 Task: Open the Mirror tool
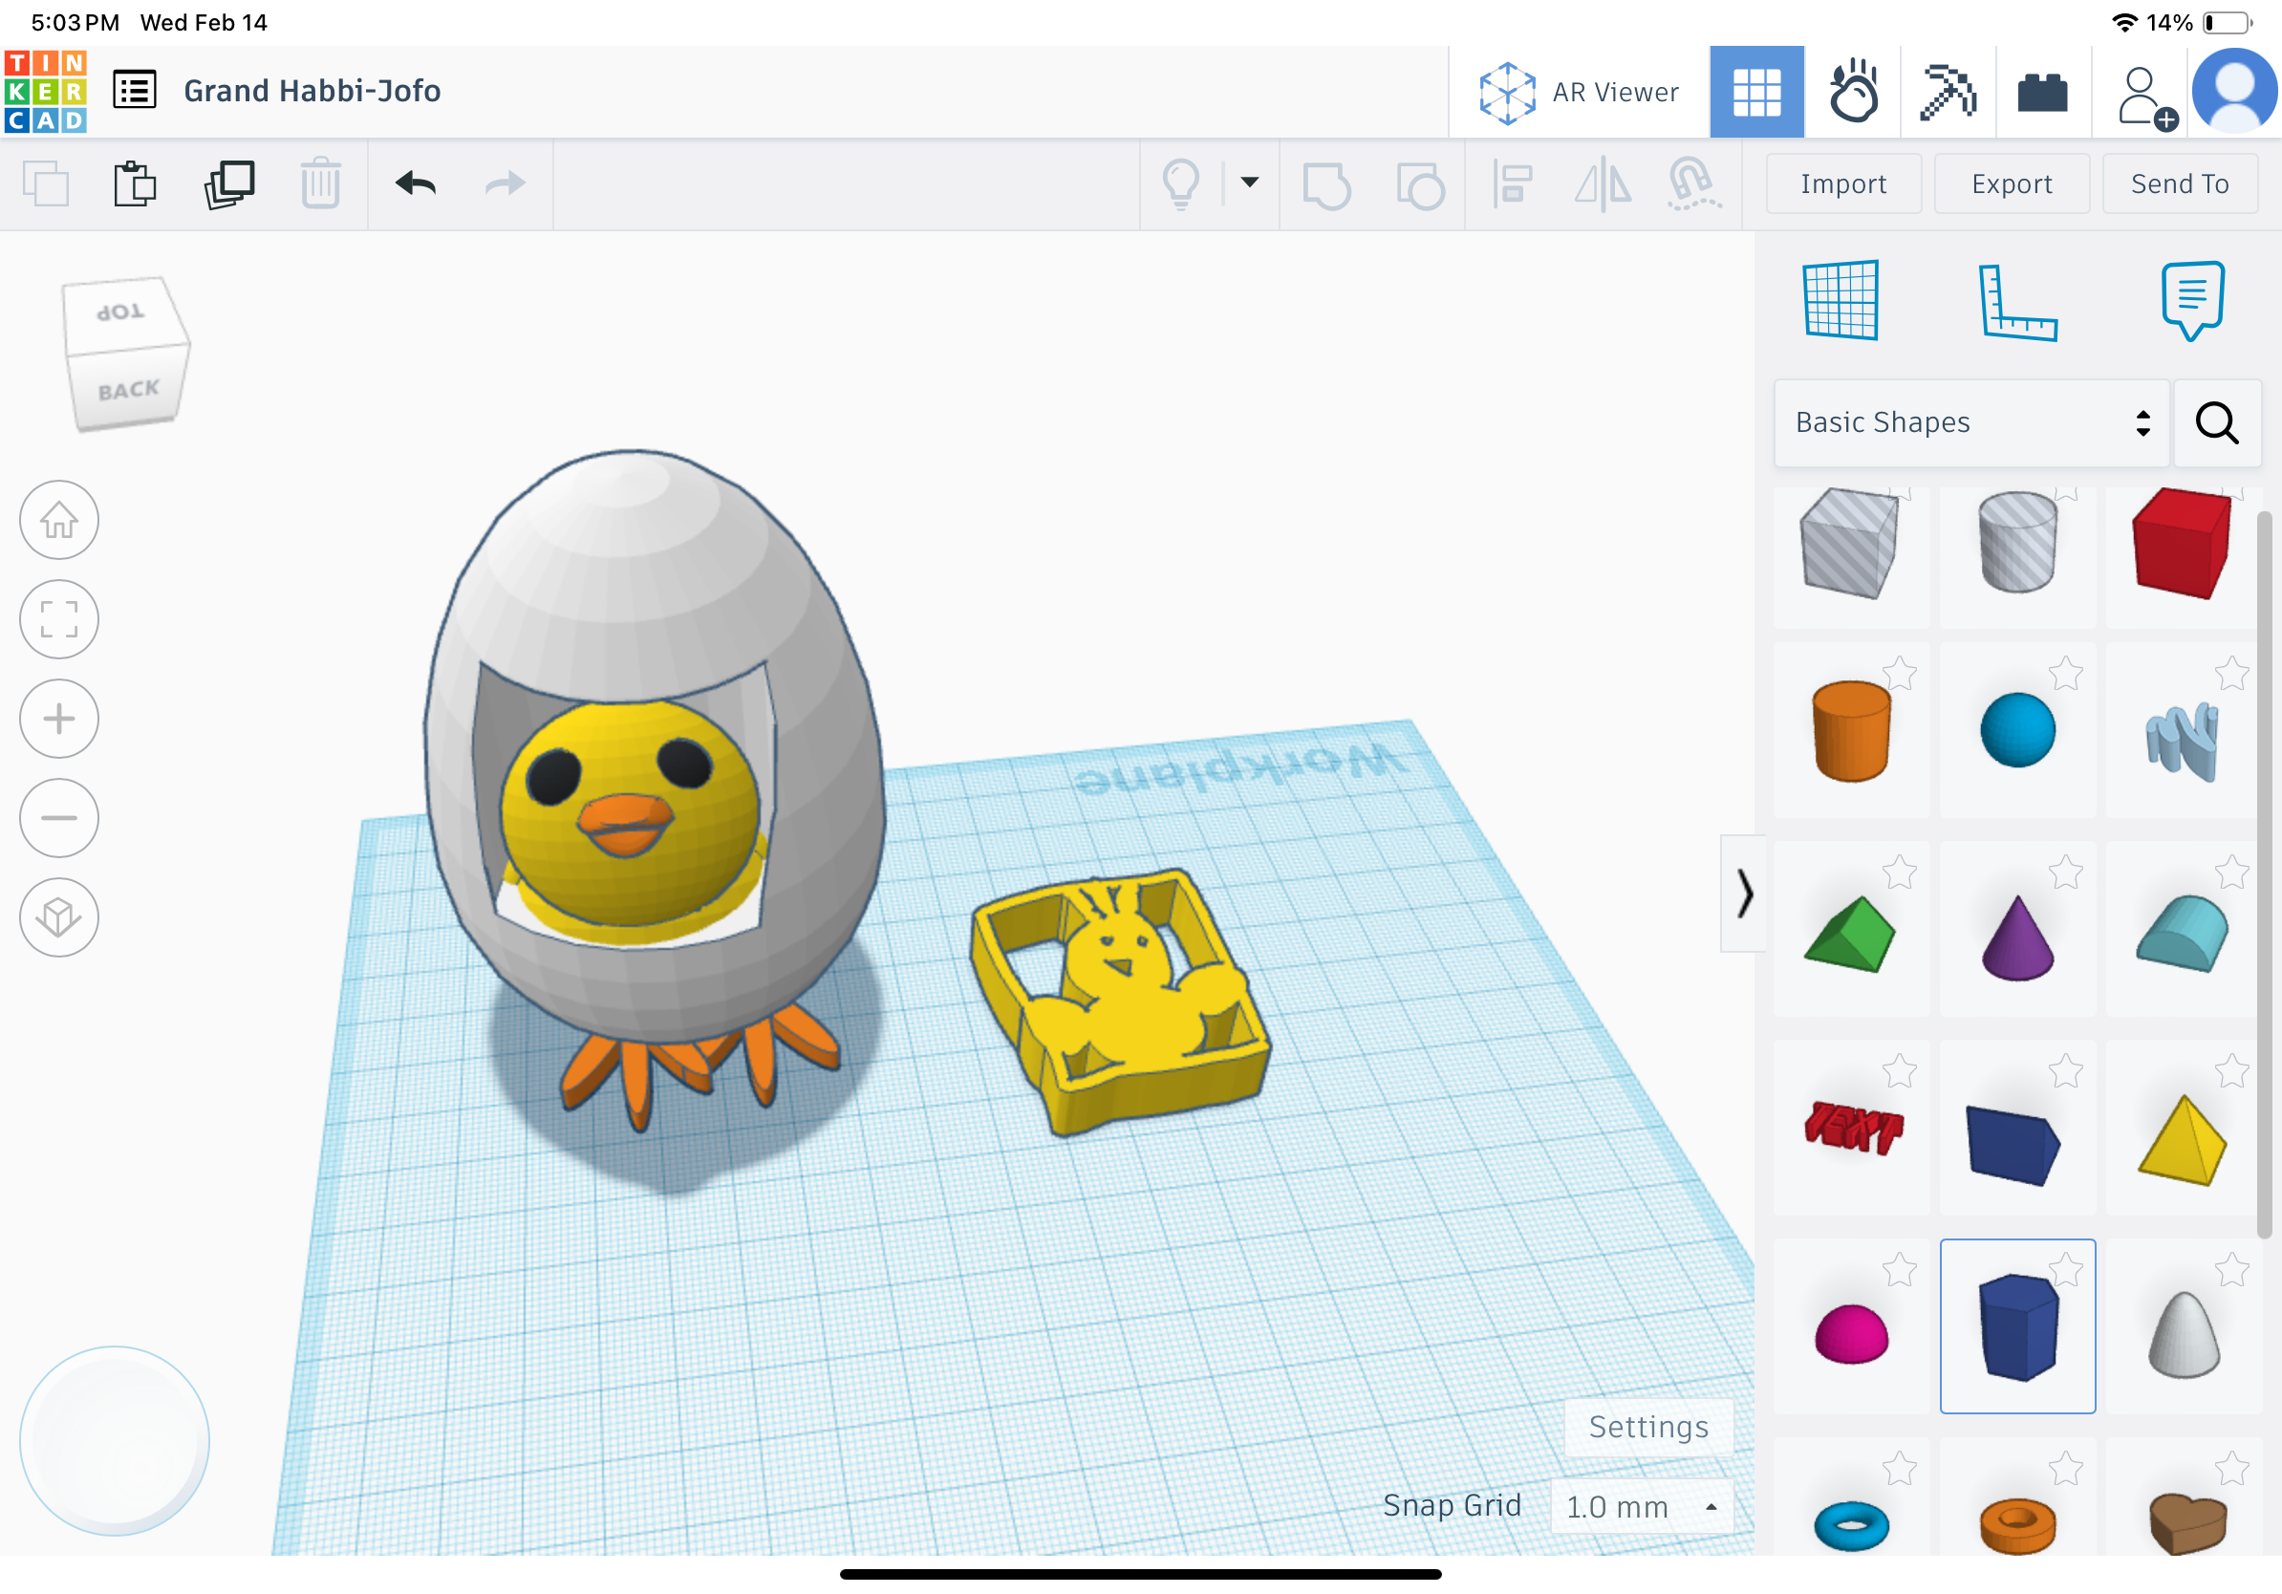point(1603,184)
